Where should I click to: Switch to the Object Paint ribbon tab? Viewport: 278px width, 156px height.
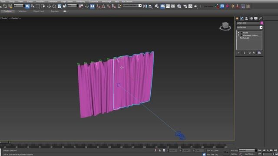point(39,11)
